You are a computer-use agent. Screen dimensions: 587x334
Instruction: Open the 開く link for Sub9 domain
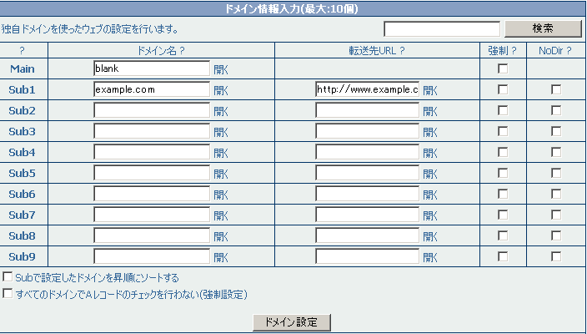pyautogui.click(x=221, y=257)
